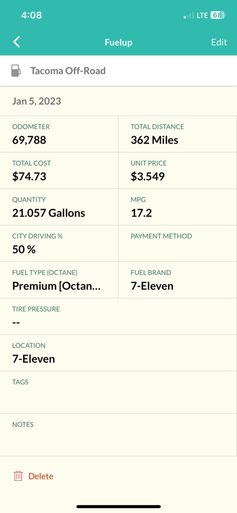Open the empty Payment Method field

[x=178, y=243]
